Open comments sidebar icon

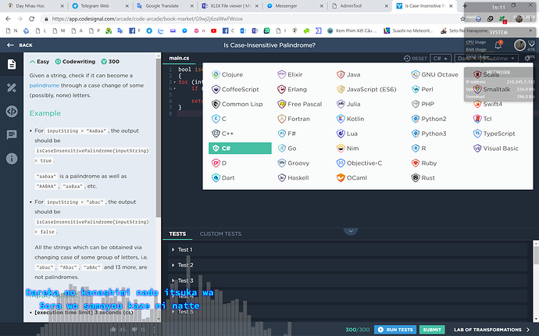pyautogui.click(x=12, y=135)
